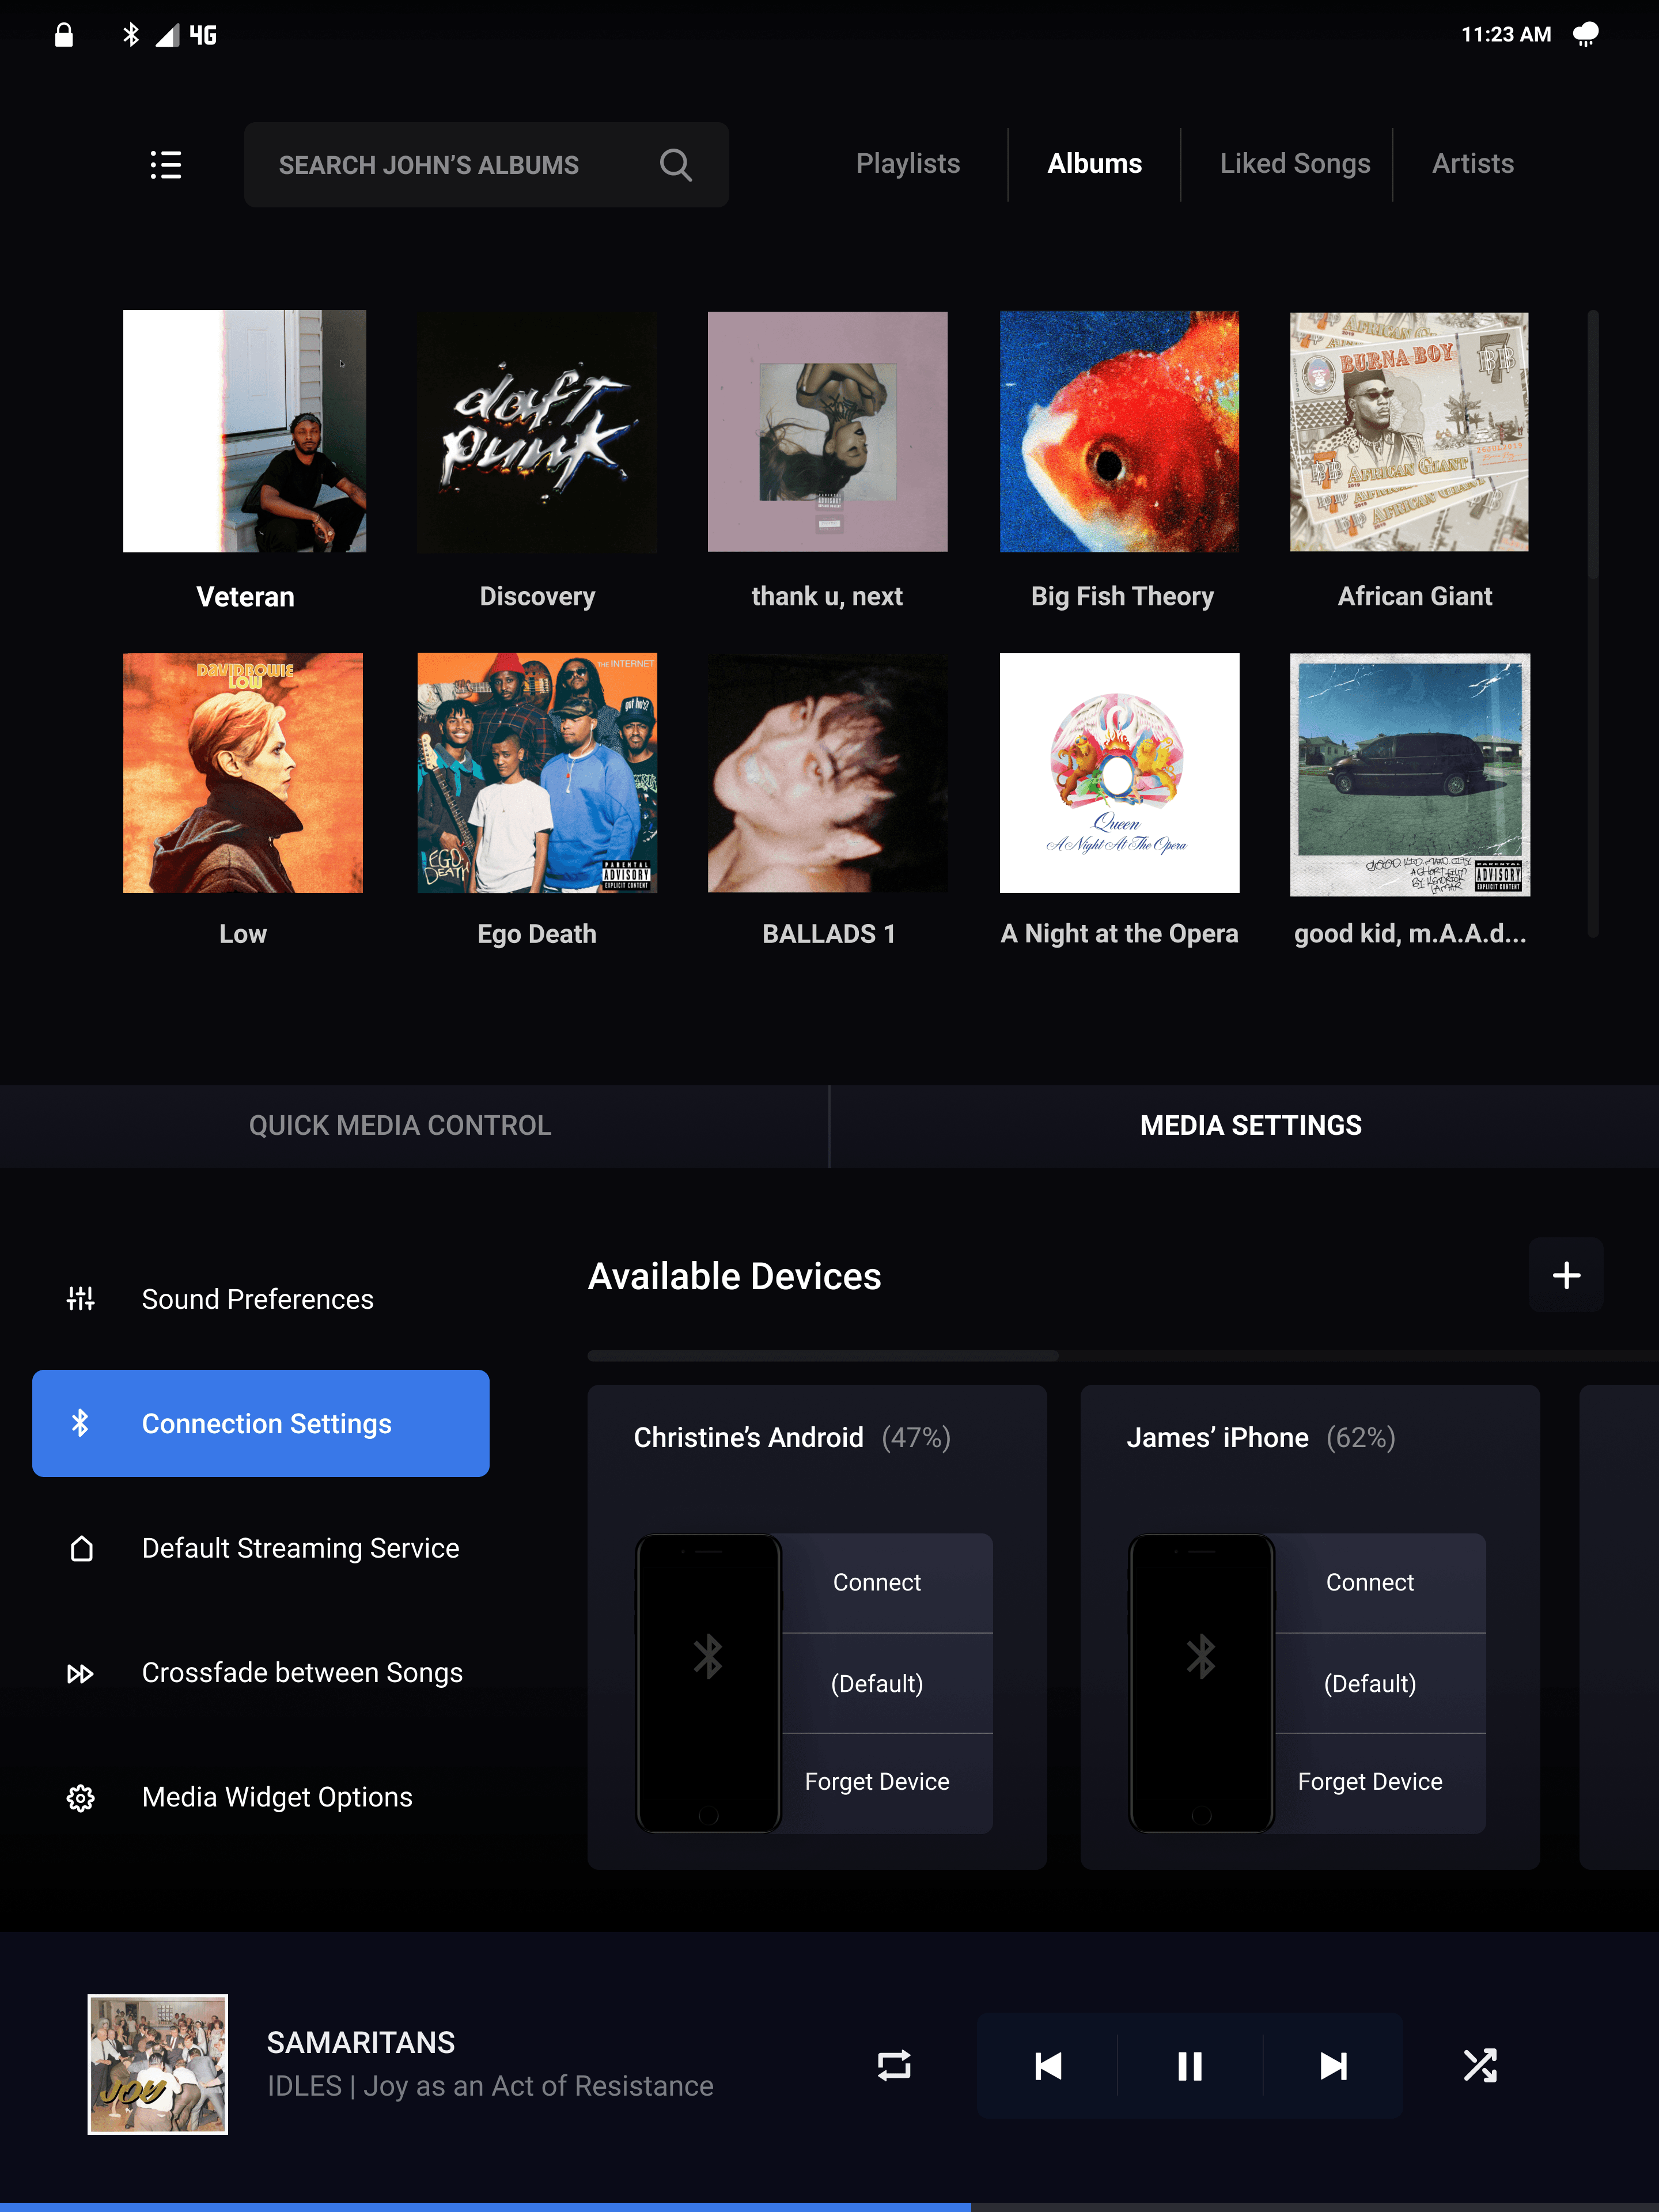Skip to the next track

click(x=1333, y=2065)
